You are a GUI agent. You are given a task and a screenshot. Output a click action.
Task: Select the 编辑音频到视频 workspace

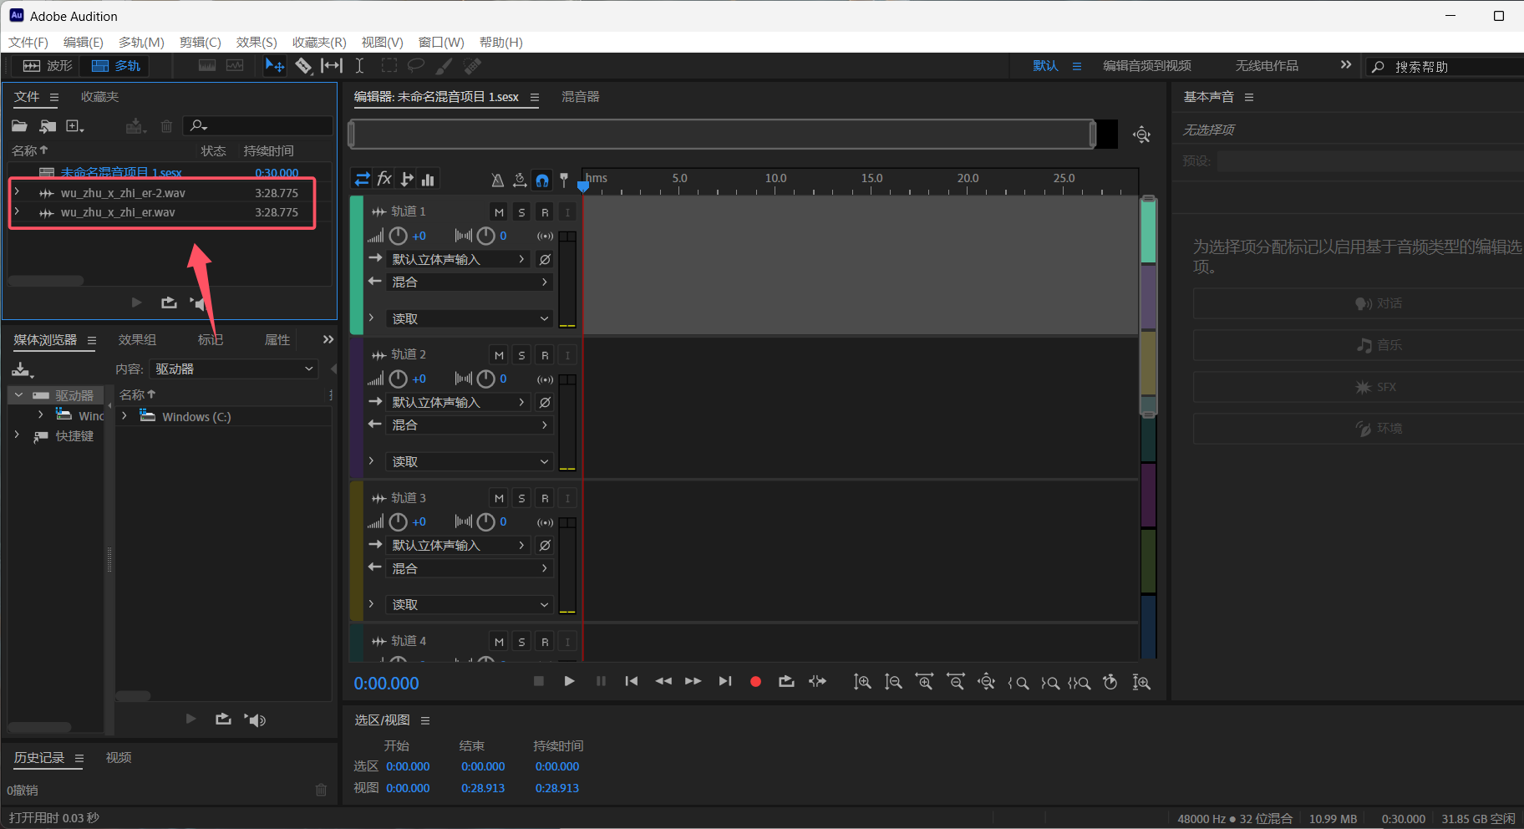pyautogui.click(x=1147, y=66)
